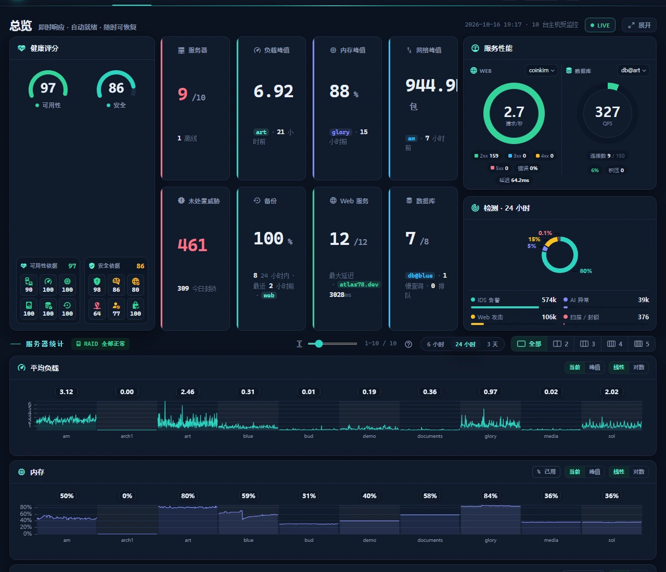The height and width of the screenshot is (572, 666).
Task: Select the 6 小时 time range
Action: (x=436, y=344)
